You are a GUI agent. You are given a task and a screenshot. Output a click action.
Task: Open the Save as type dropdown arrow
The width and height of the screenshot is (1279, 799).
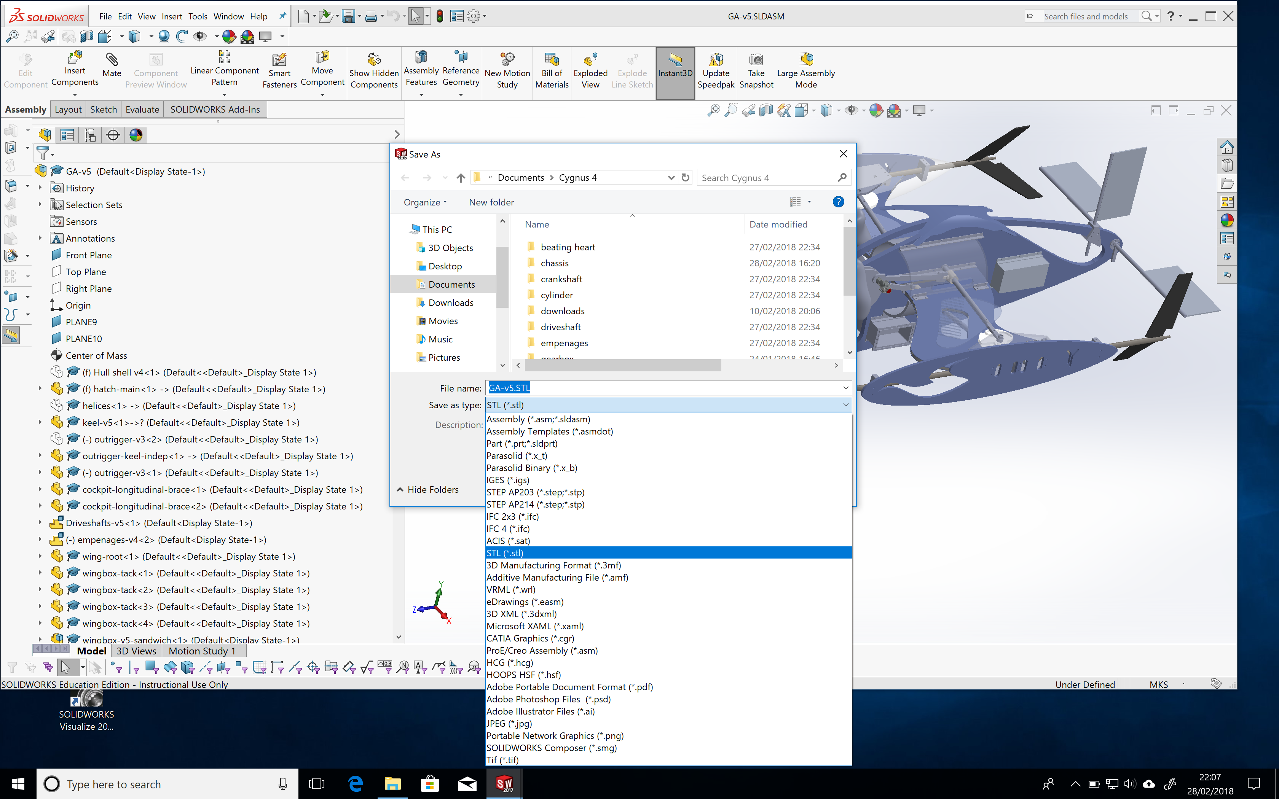point(845,405)
